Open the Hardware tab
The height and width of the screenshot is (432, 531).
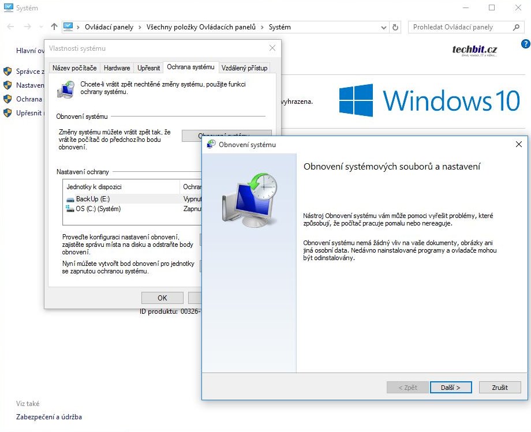[117, 68]
